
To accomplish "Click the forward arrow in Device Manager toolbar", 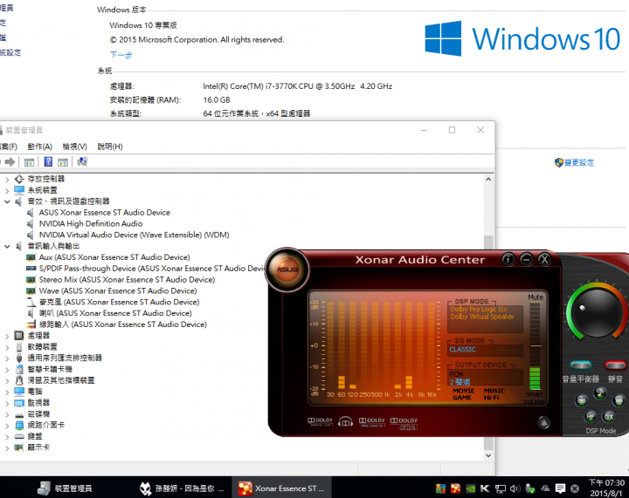I will coord(10,161).
